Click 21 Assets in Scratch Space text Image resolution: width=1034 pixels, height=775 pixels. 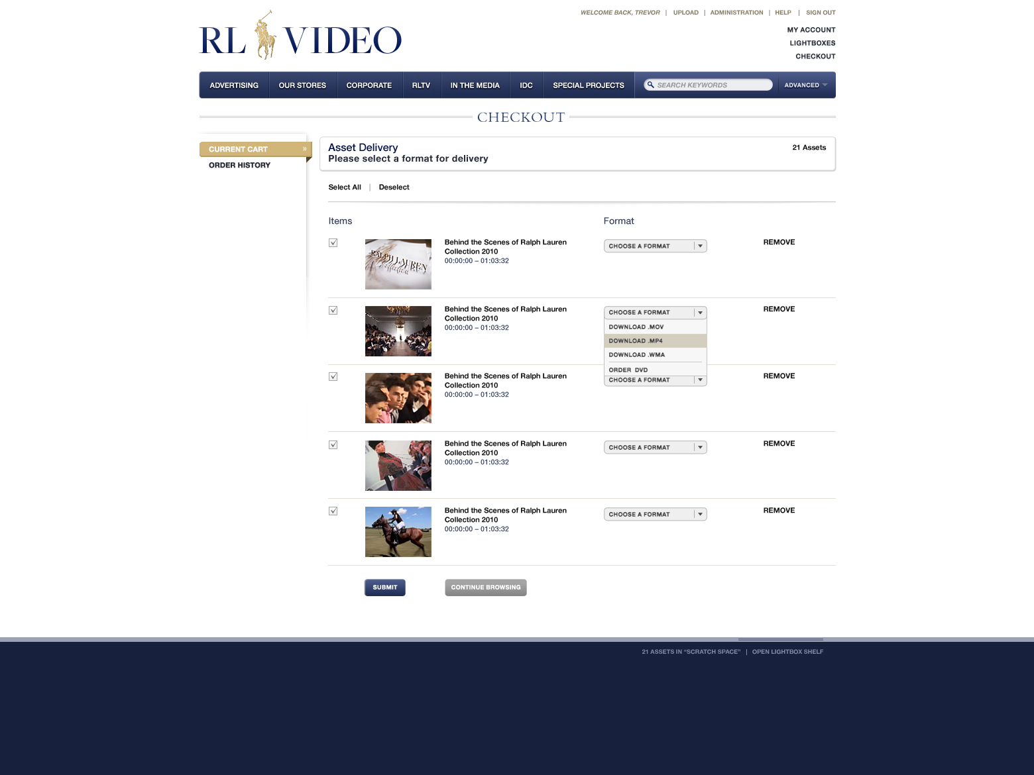(x=691, y=652)
